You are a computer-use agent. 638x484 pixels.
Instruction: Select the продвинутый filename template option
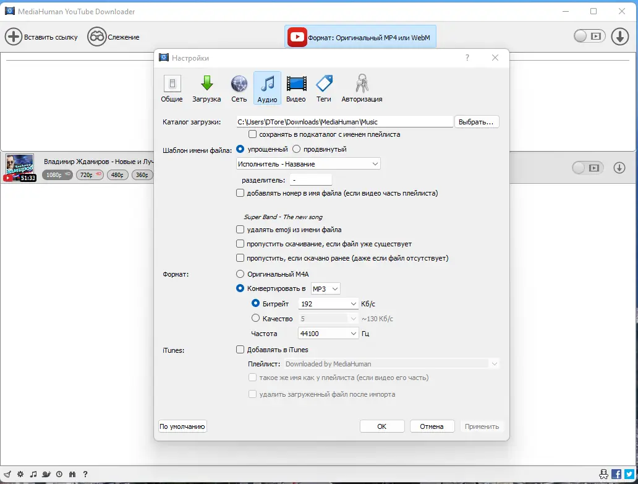[296, 149]
